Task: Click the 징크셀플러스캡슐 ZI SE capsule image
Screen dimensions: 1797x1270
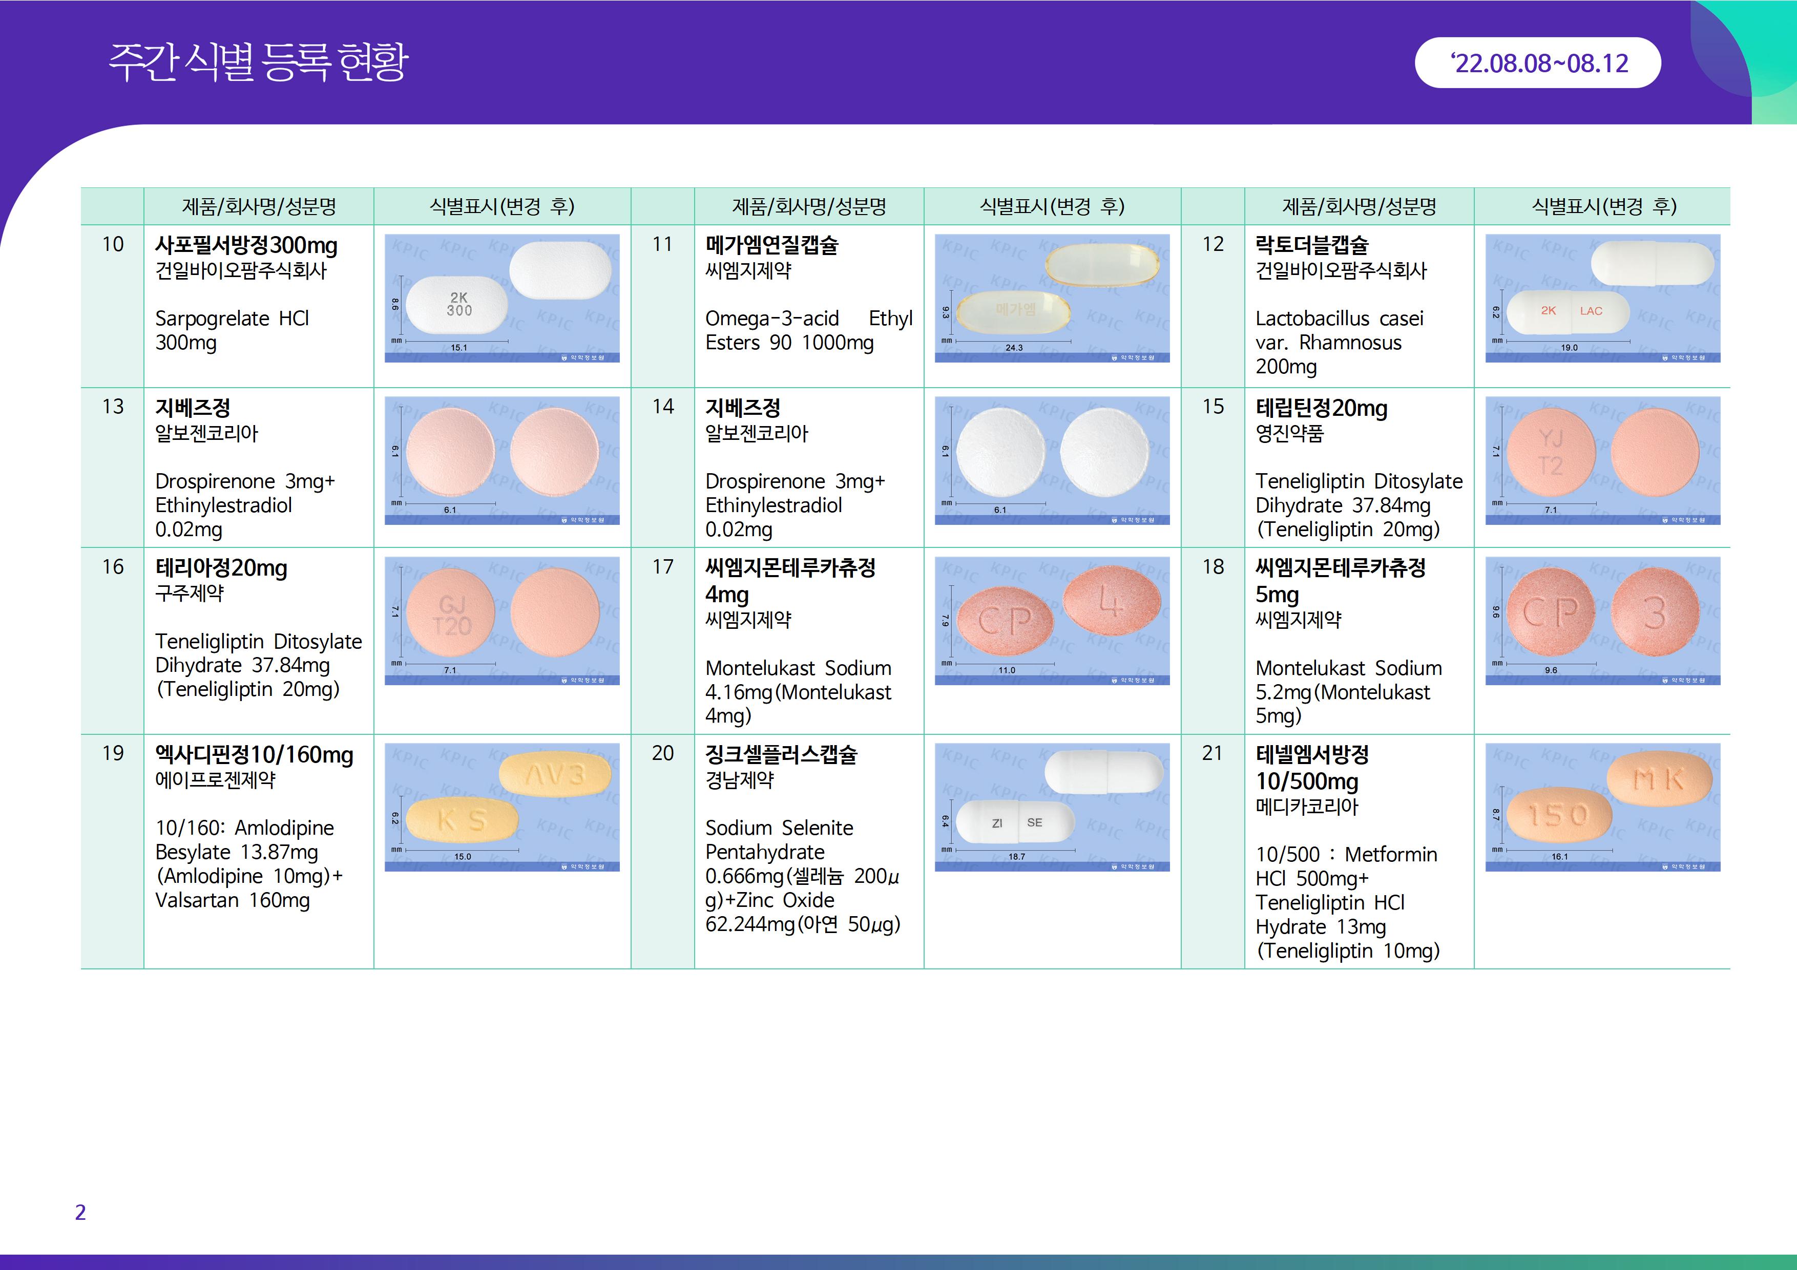Action: (x=1052, y=807)
